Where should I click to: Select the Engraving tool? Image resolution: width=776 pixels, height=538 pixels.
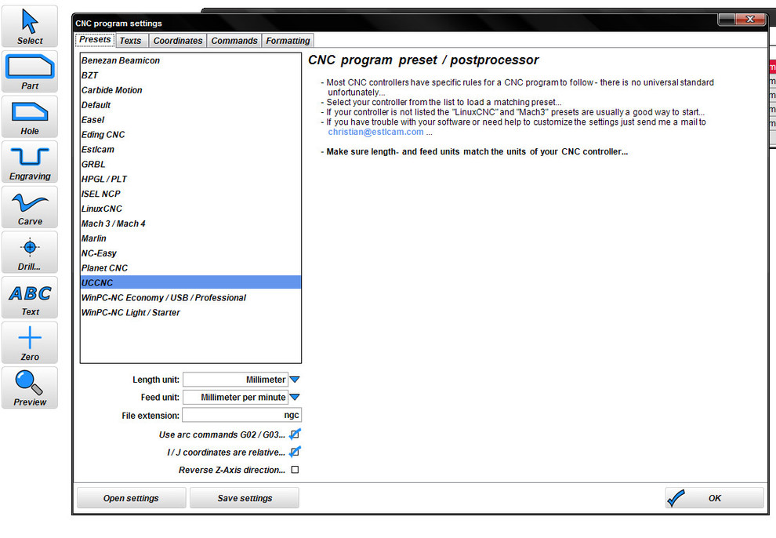[30, 162]
